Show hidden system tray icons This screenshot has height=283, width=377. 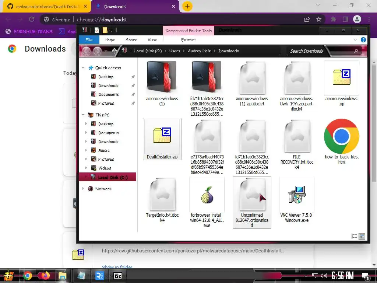pyautogui.click(x=306, y=276)
